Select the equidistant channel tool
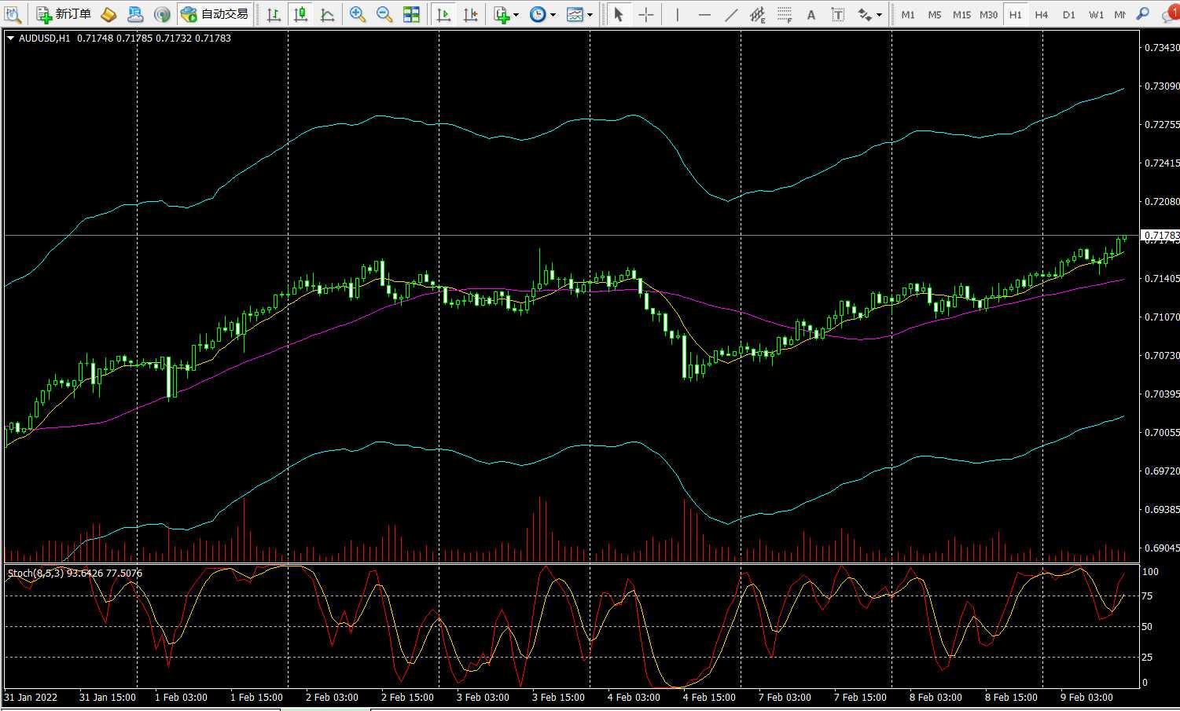This screenshot has width=1180, height=711. (x=758, y=14)
